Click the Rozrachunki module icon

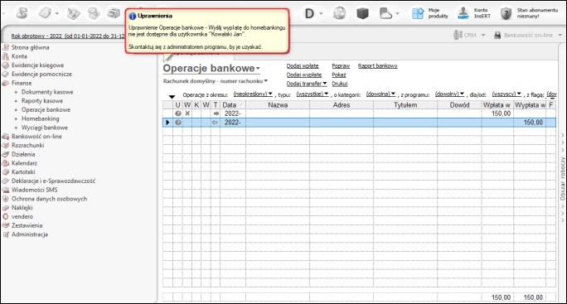point(6,145)
